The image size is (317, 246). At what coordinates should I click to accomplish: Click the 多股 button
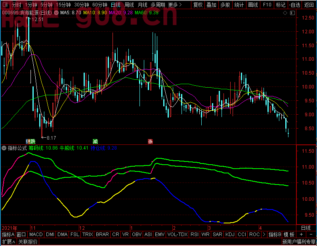pyautogui.click(x=225, y=5)
